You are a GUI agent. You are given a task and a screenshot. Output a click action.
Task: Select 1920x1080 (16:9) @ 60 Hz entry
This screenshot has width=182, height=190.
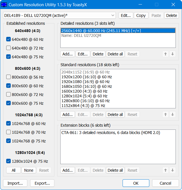pos(86,82)
